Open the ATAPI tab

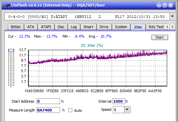46,27
